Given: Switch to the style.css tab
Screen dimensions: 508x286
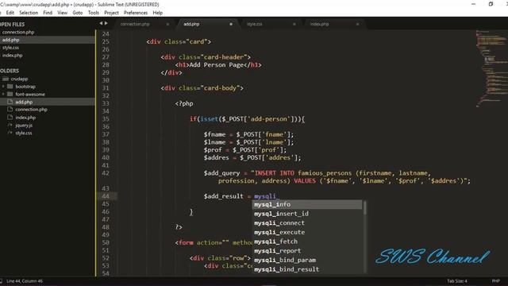Looking at the screenshot, I should tap(255, 24).
